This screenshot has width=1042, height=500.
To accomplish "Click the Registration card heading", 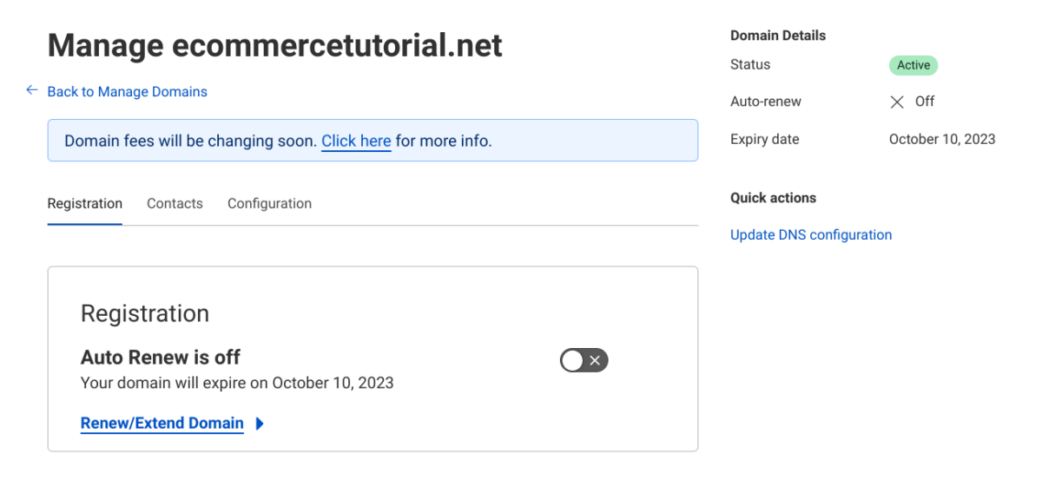I will pos(144,314).
